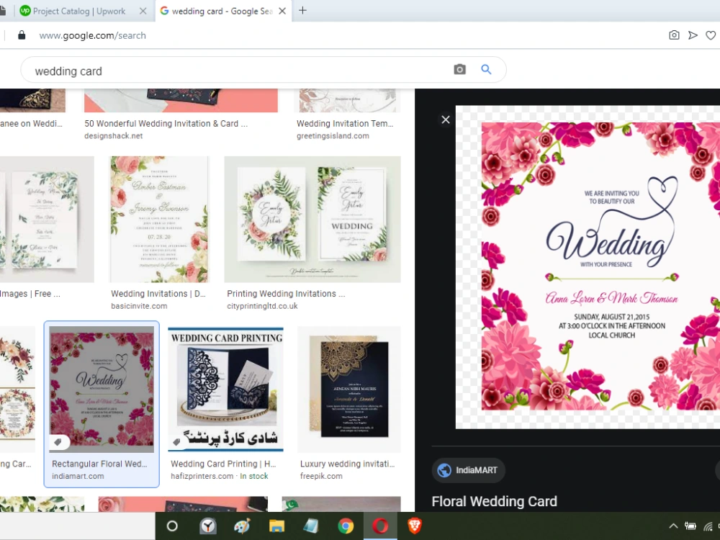Open the freepik.com source link
720x540 pixels.
pos(321,476)
